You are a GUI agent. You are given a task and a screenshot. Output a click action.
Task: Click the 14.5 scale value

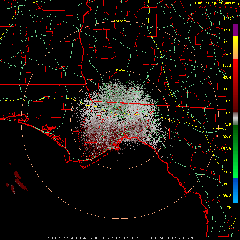click(x=227, y=101)
